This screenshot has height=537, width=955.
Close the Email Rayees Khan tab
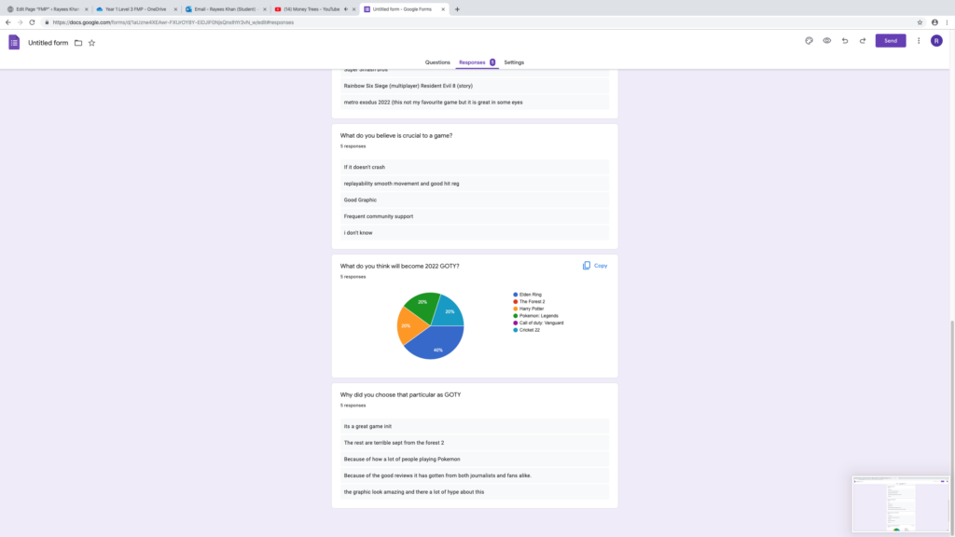[x=264, y=9]
